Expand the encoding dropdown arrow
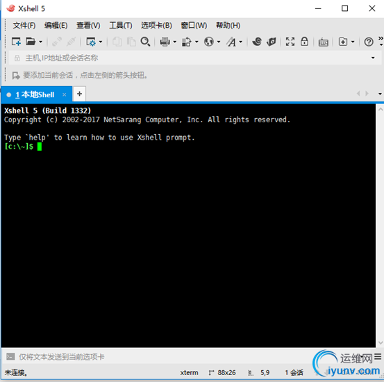 [x=219, y=42]
